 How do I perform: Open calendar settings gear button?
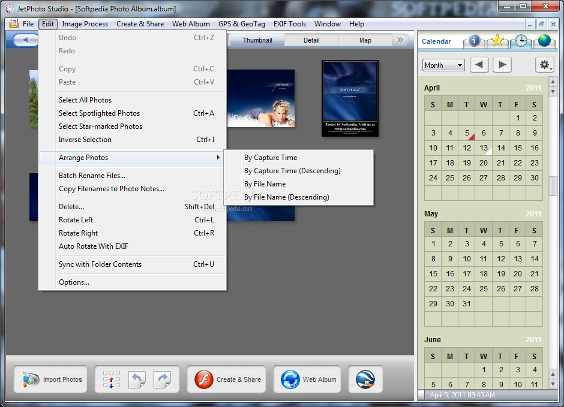[x=545, y=65]
